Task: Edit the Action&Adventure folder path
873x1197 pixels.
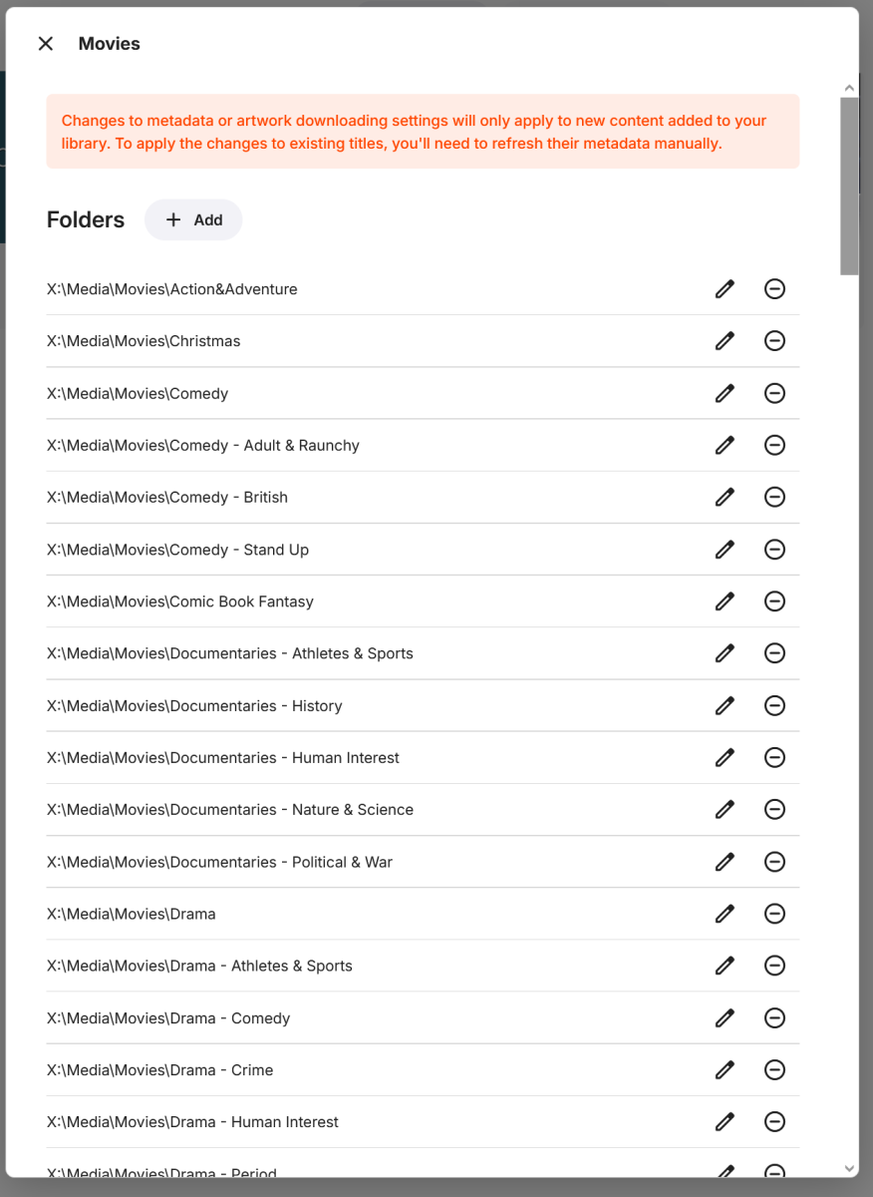Action: click(x=725, y=288)
